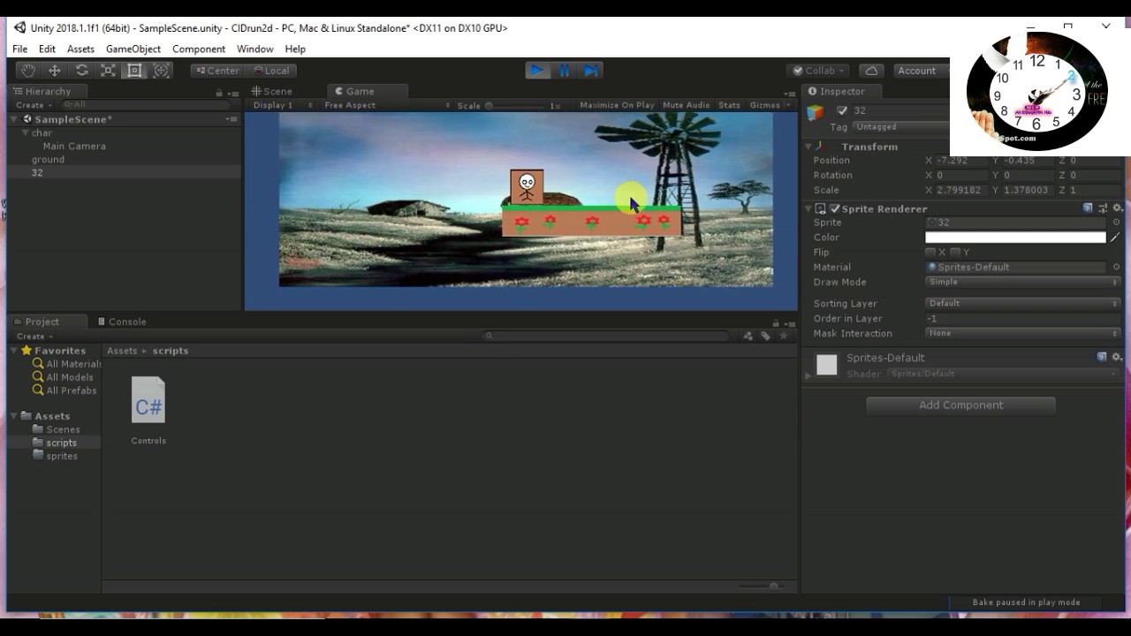Select the Rect tool
This screenshot has width=1131, height=636.
tap(134, 71)
